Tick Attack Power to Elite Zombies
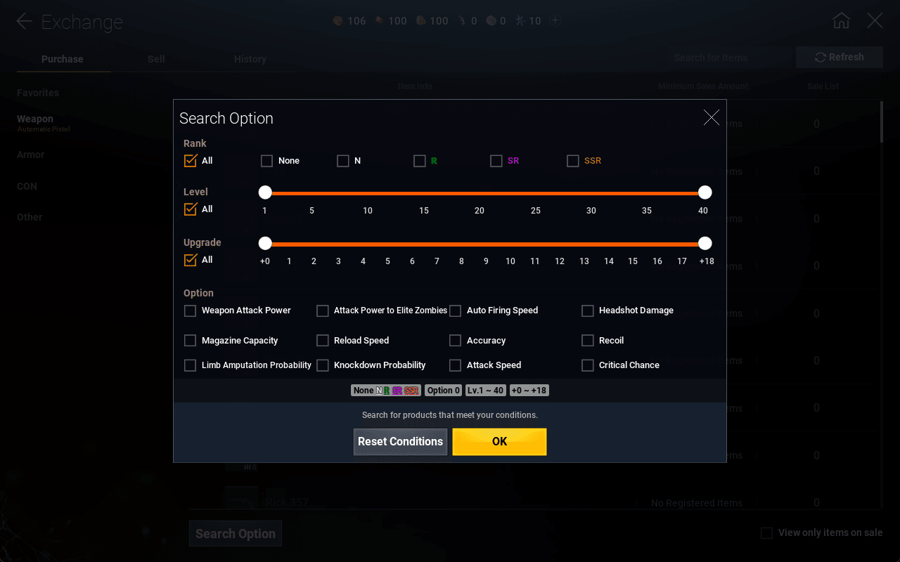The width and height of the screenshot is (900, 562). point(323,311)
